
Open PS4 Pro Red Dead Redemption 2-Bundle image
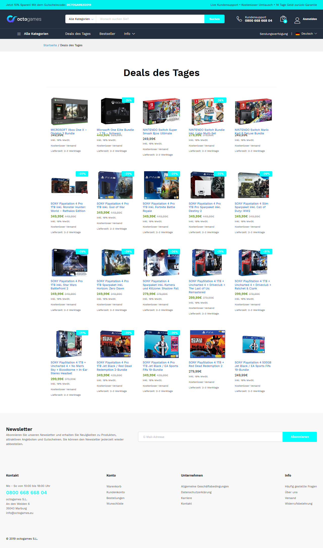(115, 344)
